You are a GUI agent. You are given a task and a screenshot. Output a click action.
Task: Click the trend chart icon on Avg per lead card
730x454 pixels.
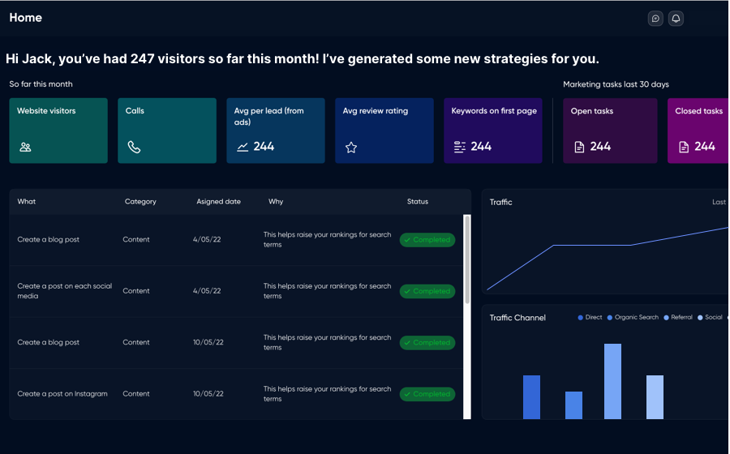click(x=243, y=148)
